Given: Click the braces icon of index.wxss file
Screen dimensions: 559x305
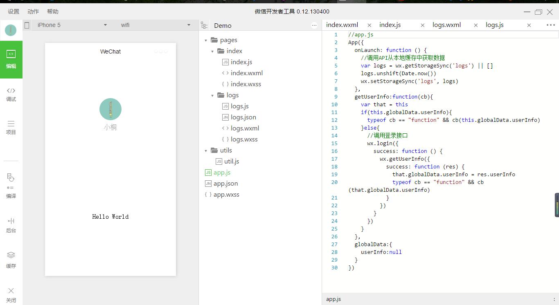Looking at the screenshot, I should 225,84.
